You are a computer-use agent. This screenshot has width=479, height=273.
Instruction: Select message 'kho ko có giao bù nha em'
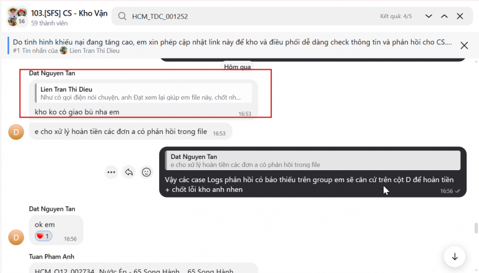point(77,112)
